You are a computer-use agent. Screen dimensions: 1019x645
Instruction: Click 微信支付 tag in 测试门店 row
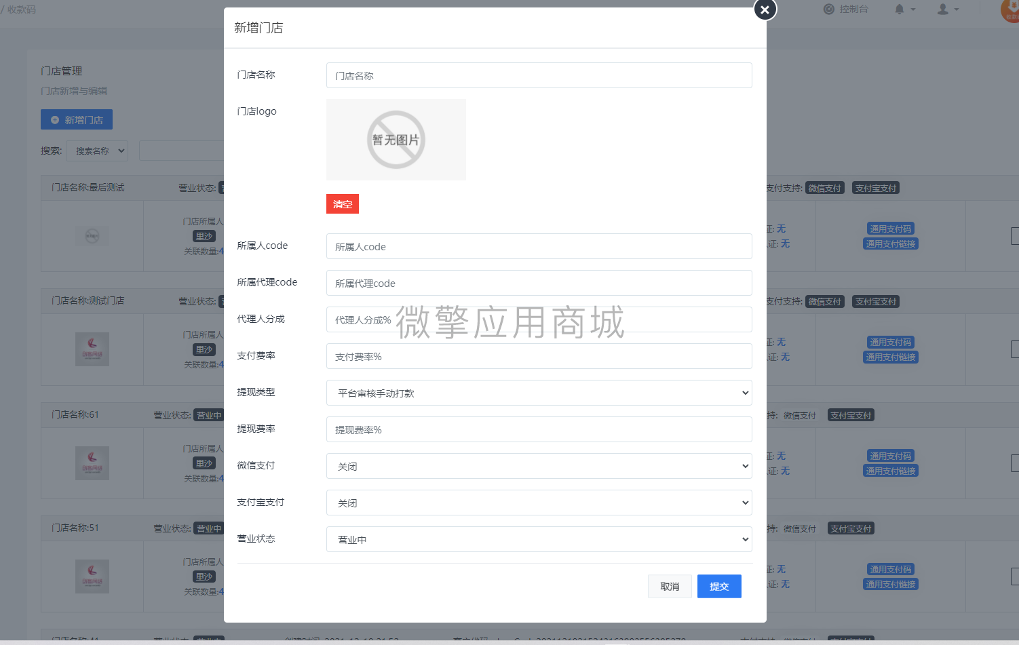tap(825, 301)
